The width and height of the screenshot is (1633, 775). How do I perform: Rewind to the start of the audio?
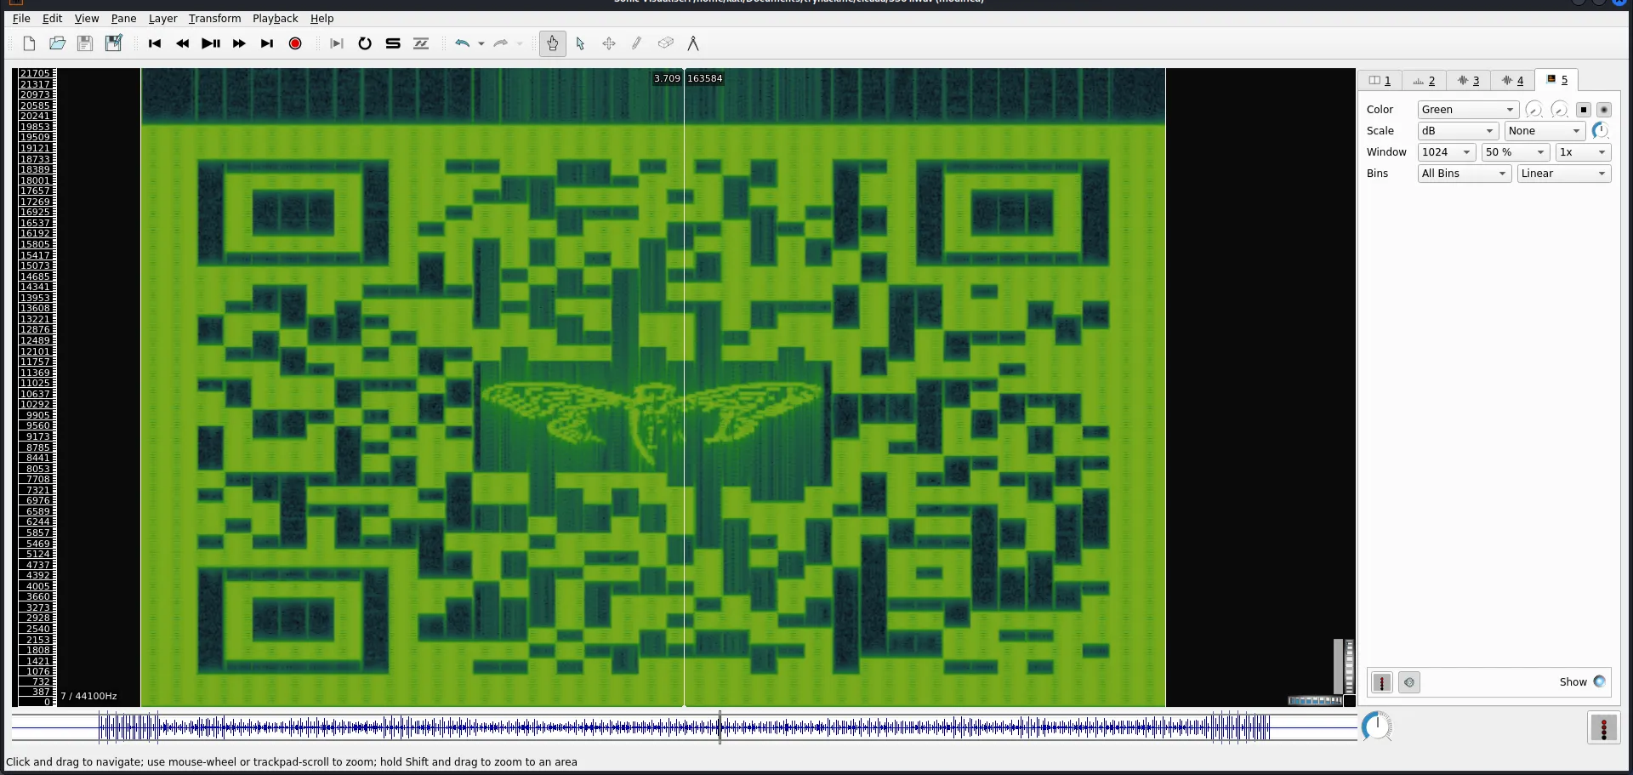155,43
